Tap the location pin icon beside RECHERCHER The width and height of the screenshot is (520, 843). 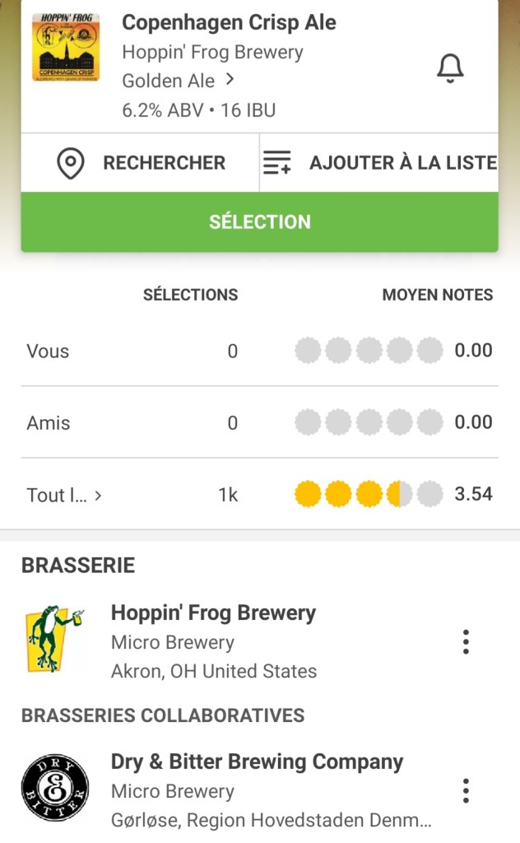pyautogui.click(x=71, y=163)
